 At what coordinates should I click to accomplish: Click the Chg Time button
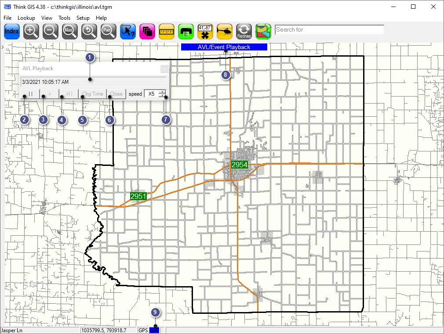point(93,94)
